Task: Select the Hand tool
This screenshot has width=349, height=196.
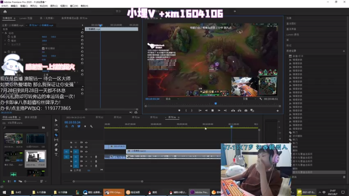Action: pos(56,149)
